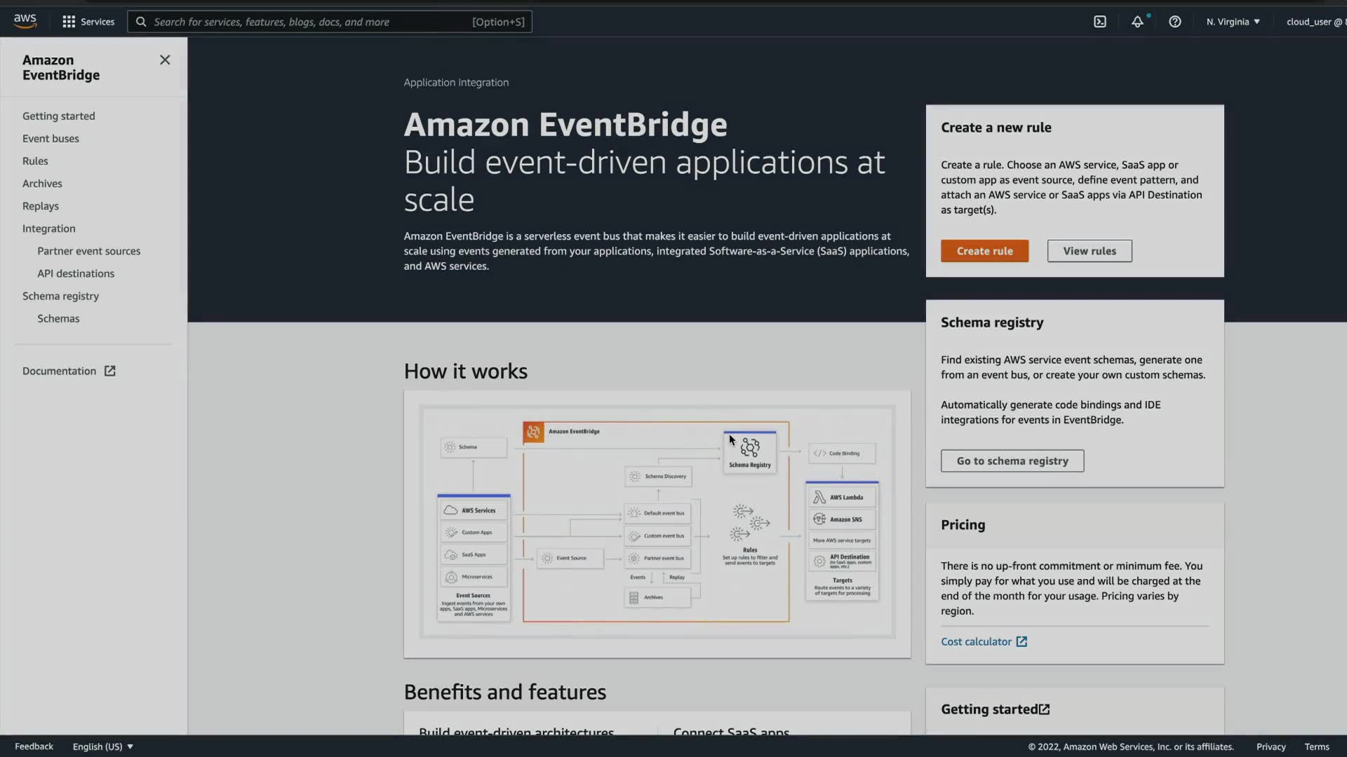The width and height of the screenshot is (1347, 757).
Task: Open the CloudShell terminal icon
Action: point(1099,22)
